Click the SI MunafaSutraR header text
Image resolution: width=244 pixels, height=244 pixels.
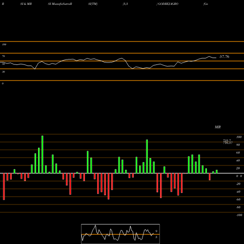click(60, 4)
